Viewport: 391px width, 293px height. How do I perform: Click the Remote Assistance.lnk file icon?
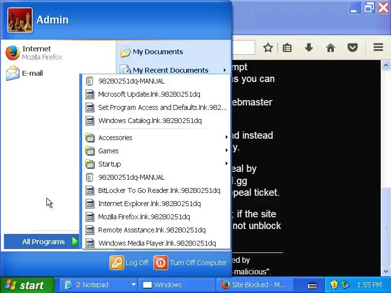click(x=90, y=230)
